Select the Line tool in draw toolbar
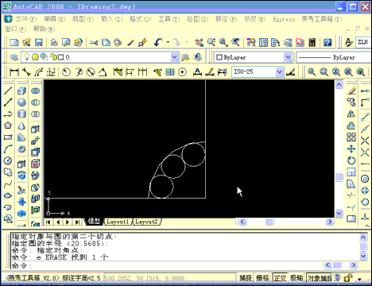Viewport: 372px width, 286px height. 8,91
